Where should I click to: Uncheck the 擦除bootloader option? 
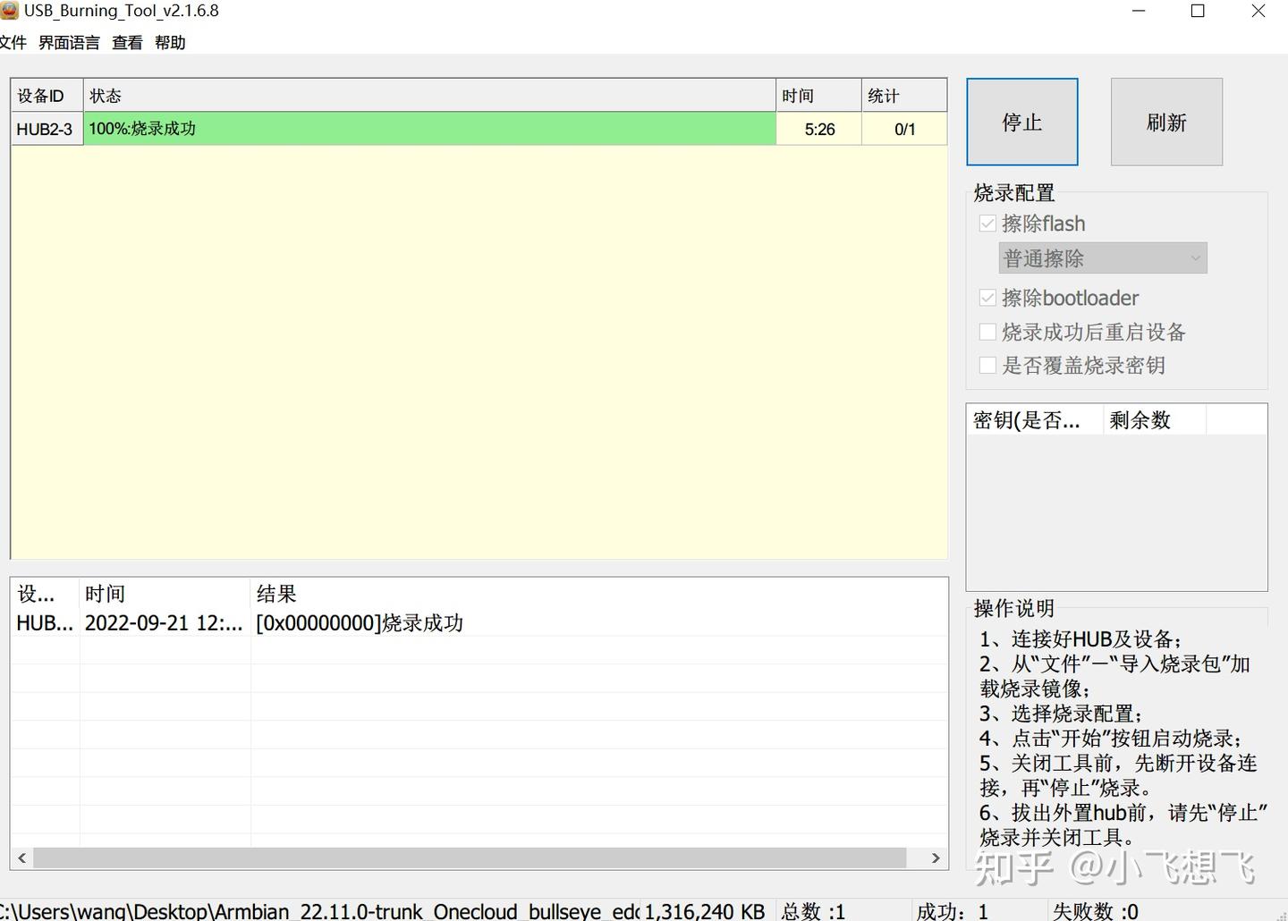coord(987,297)
